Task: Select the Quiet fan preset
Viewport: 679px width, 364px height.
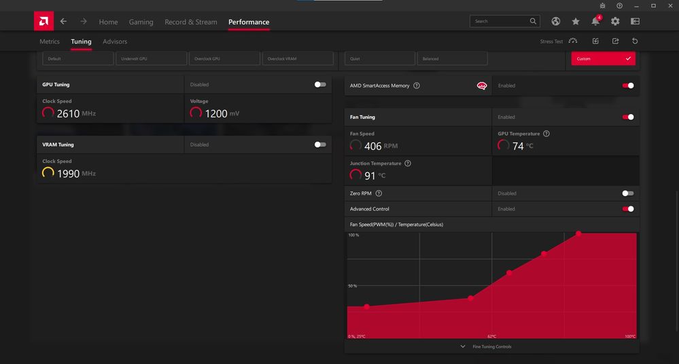Action: point(380,58)
